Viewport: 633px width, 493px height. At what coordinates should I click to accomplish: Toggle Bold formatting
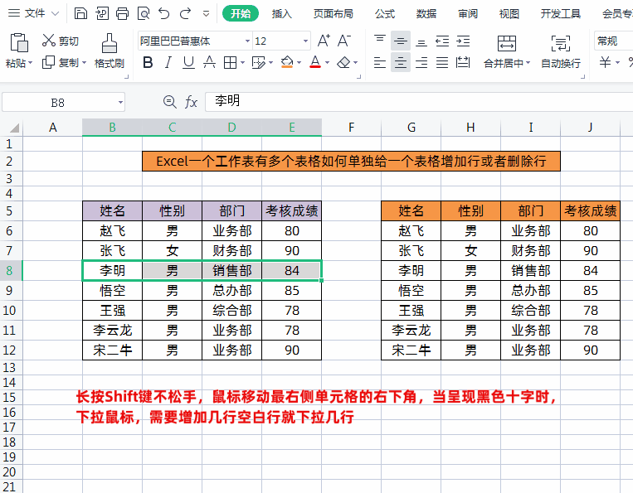tap(149, 62)
